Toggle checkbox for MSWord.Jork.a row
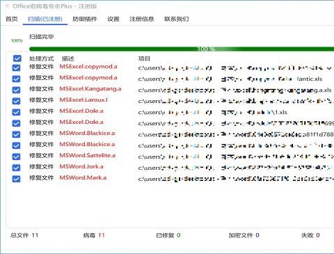 point(16,168)
